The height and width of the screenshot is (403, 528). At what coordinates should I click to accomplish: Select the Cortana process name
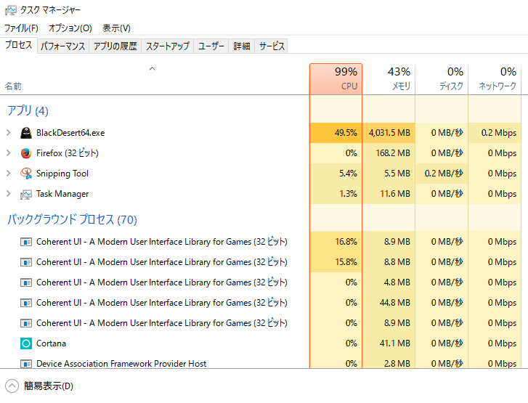coord(51,343)
